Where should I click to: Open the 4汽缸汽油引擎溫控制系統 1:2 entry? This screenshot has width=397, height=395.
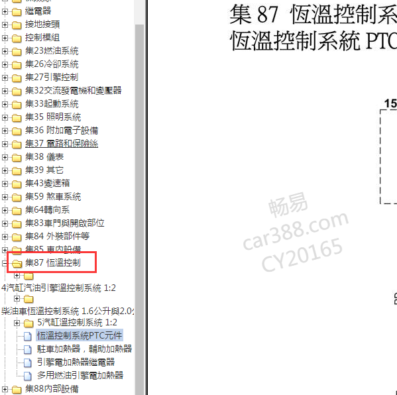(58, 288)
